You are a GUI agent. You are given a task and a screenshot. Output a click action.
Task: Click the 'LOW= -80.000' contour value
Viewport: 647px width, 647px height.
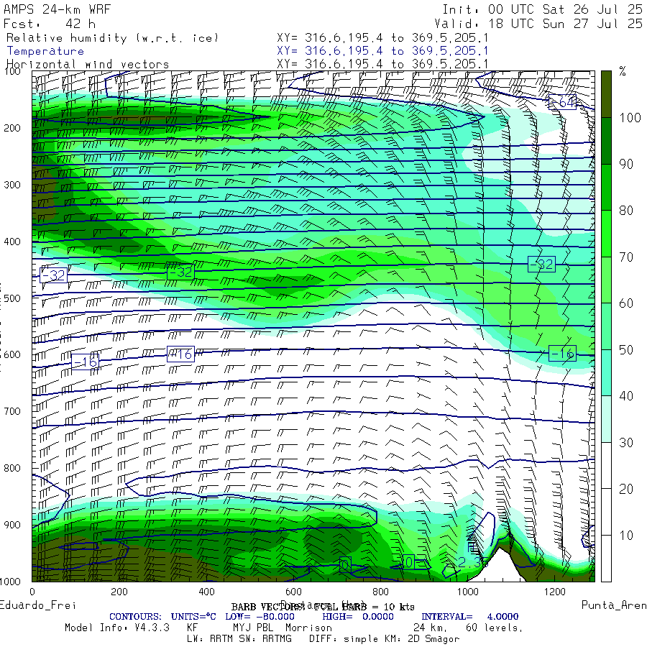tap(260, 617)
